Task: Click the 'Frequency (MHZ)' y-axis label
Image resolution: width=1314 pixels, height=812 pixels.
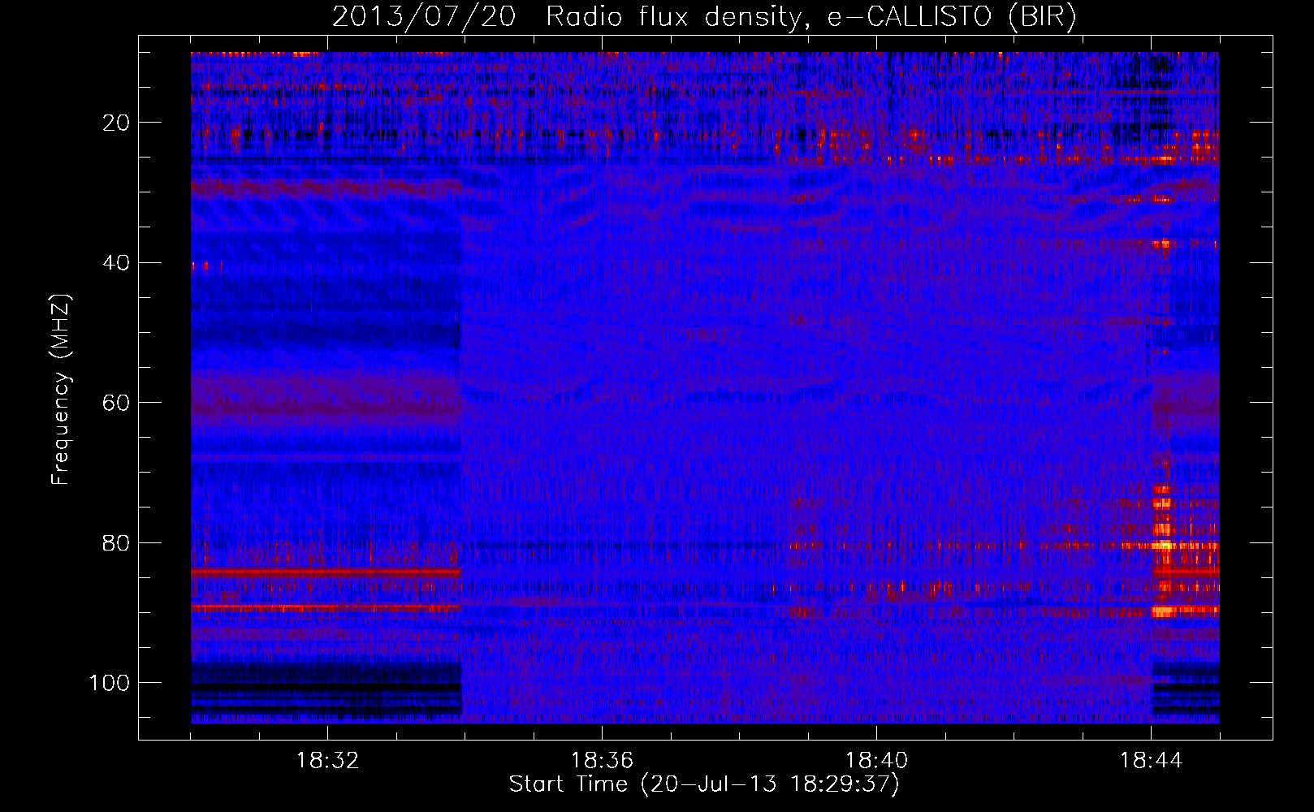Action: [x=61, y=389]
